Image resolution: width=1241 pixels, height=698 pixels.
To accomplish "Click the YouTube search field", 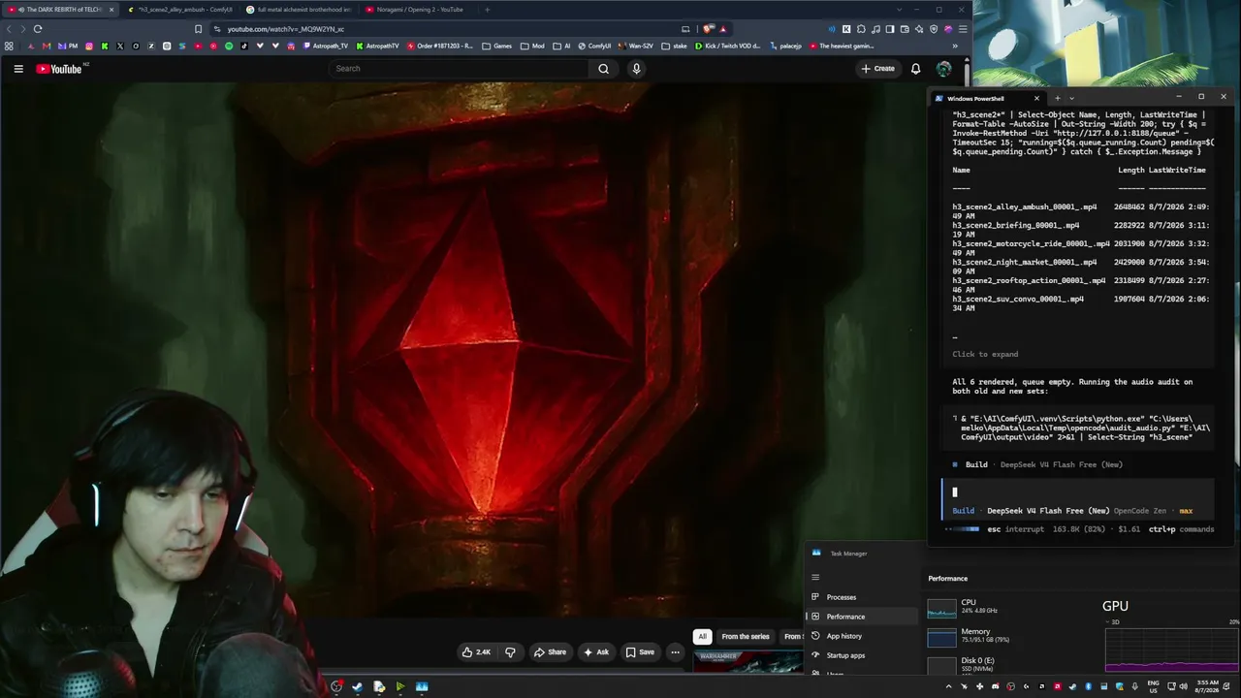I will point(459,69).
